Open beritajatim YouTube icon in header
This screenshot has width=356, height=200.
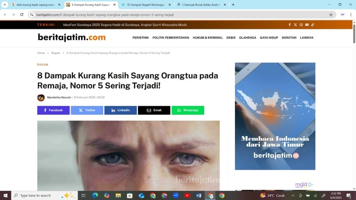pos(307,25)
